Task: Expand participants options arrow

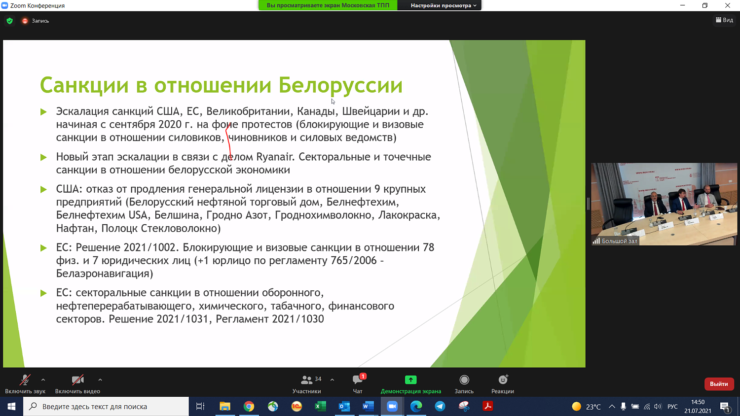Action: [332, 380]
